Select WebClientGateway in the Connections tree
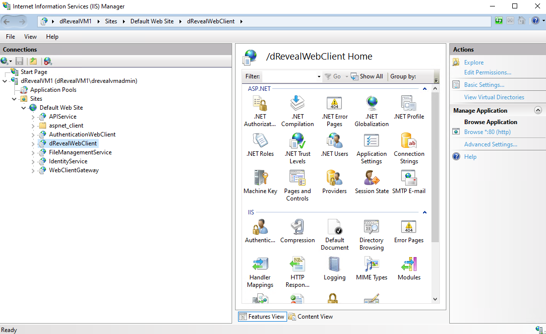The width and height of the screenshot is (546, 334). tap(74, 170)
